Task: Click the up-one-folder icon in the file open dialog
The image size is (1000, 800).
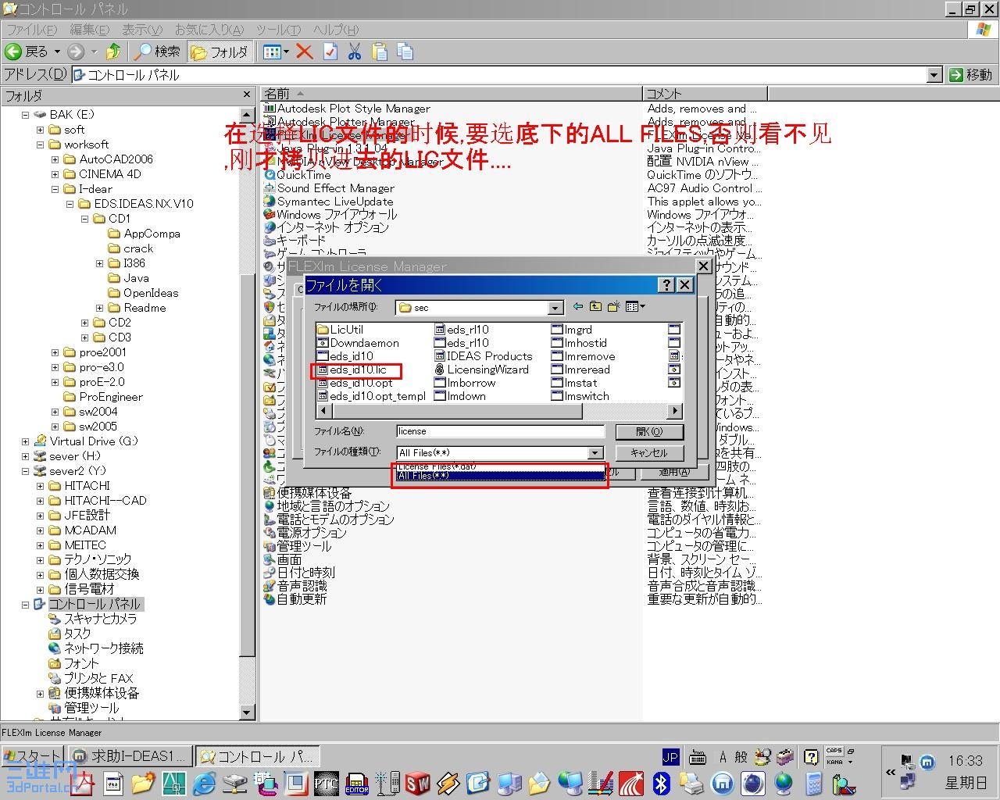Action: (596, 307)
